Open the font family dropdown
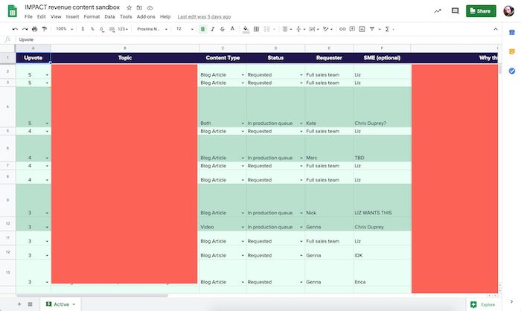Image resolution: width=521 pixels, height=311 pixels. (152, 29)
